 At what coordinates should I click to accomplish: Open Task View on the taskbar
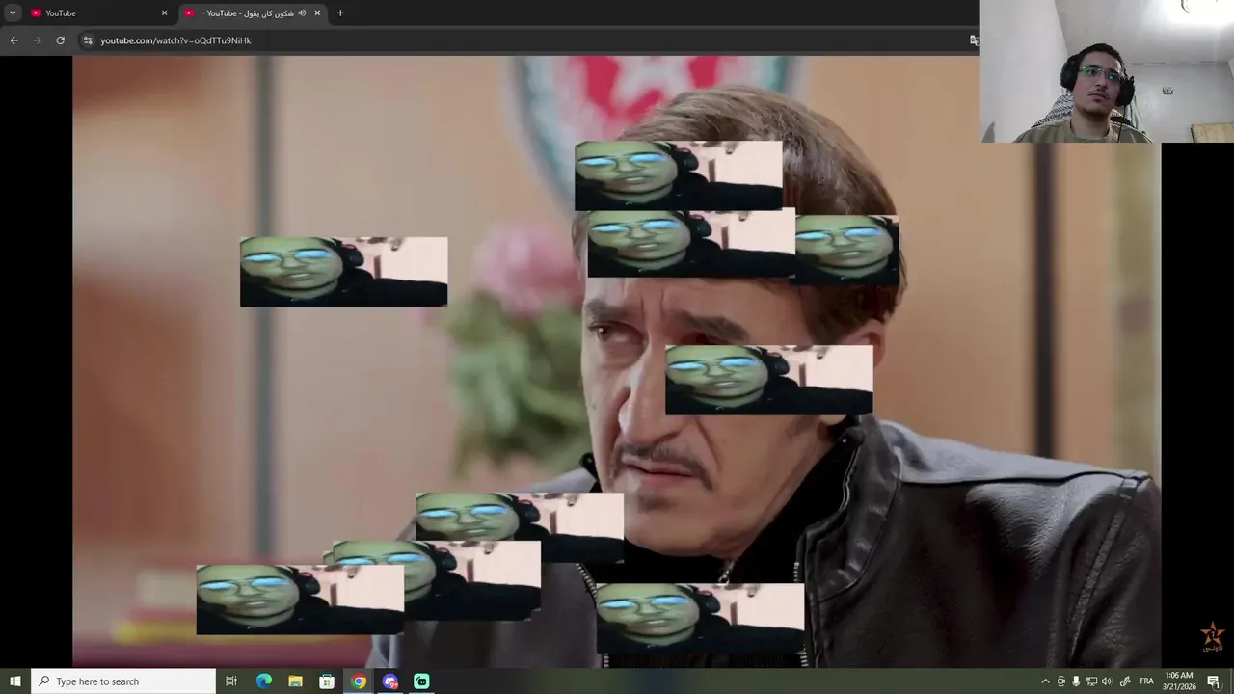pyautogui.click(x=231, y=681)
